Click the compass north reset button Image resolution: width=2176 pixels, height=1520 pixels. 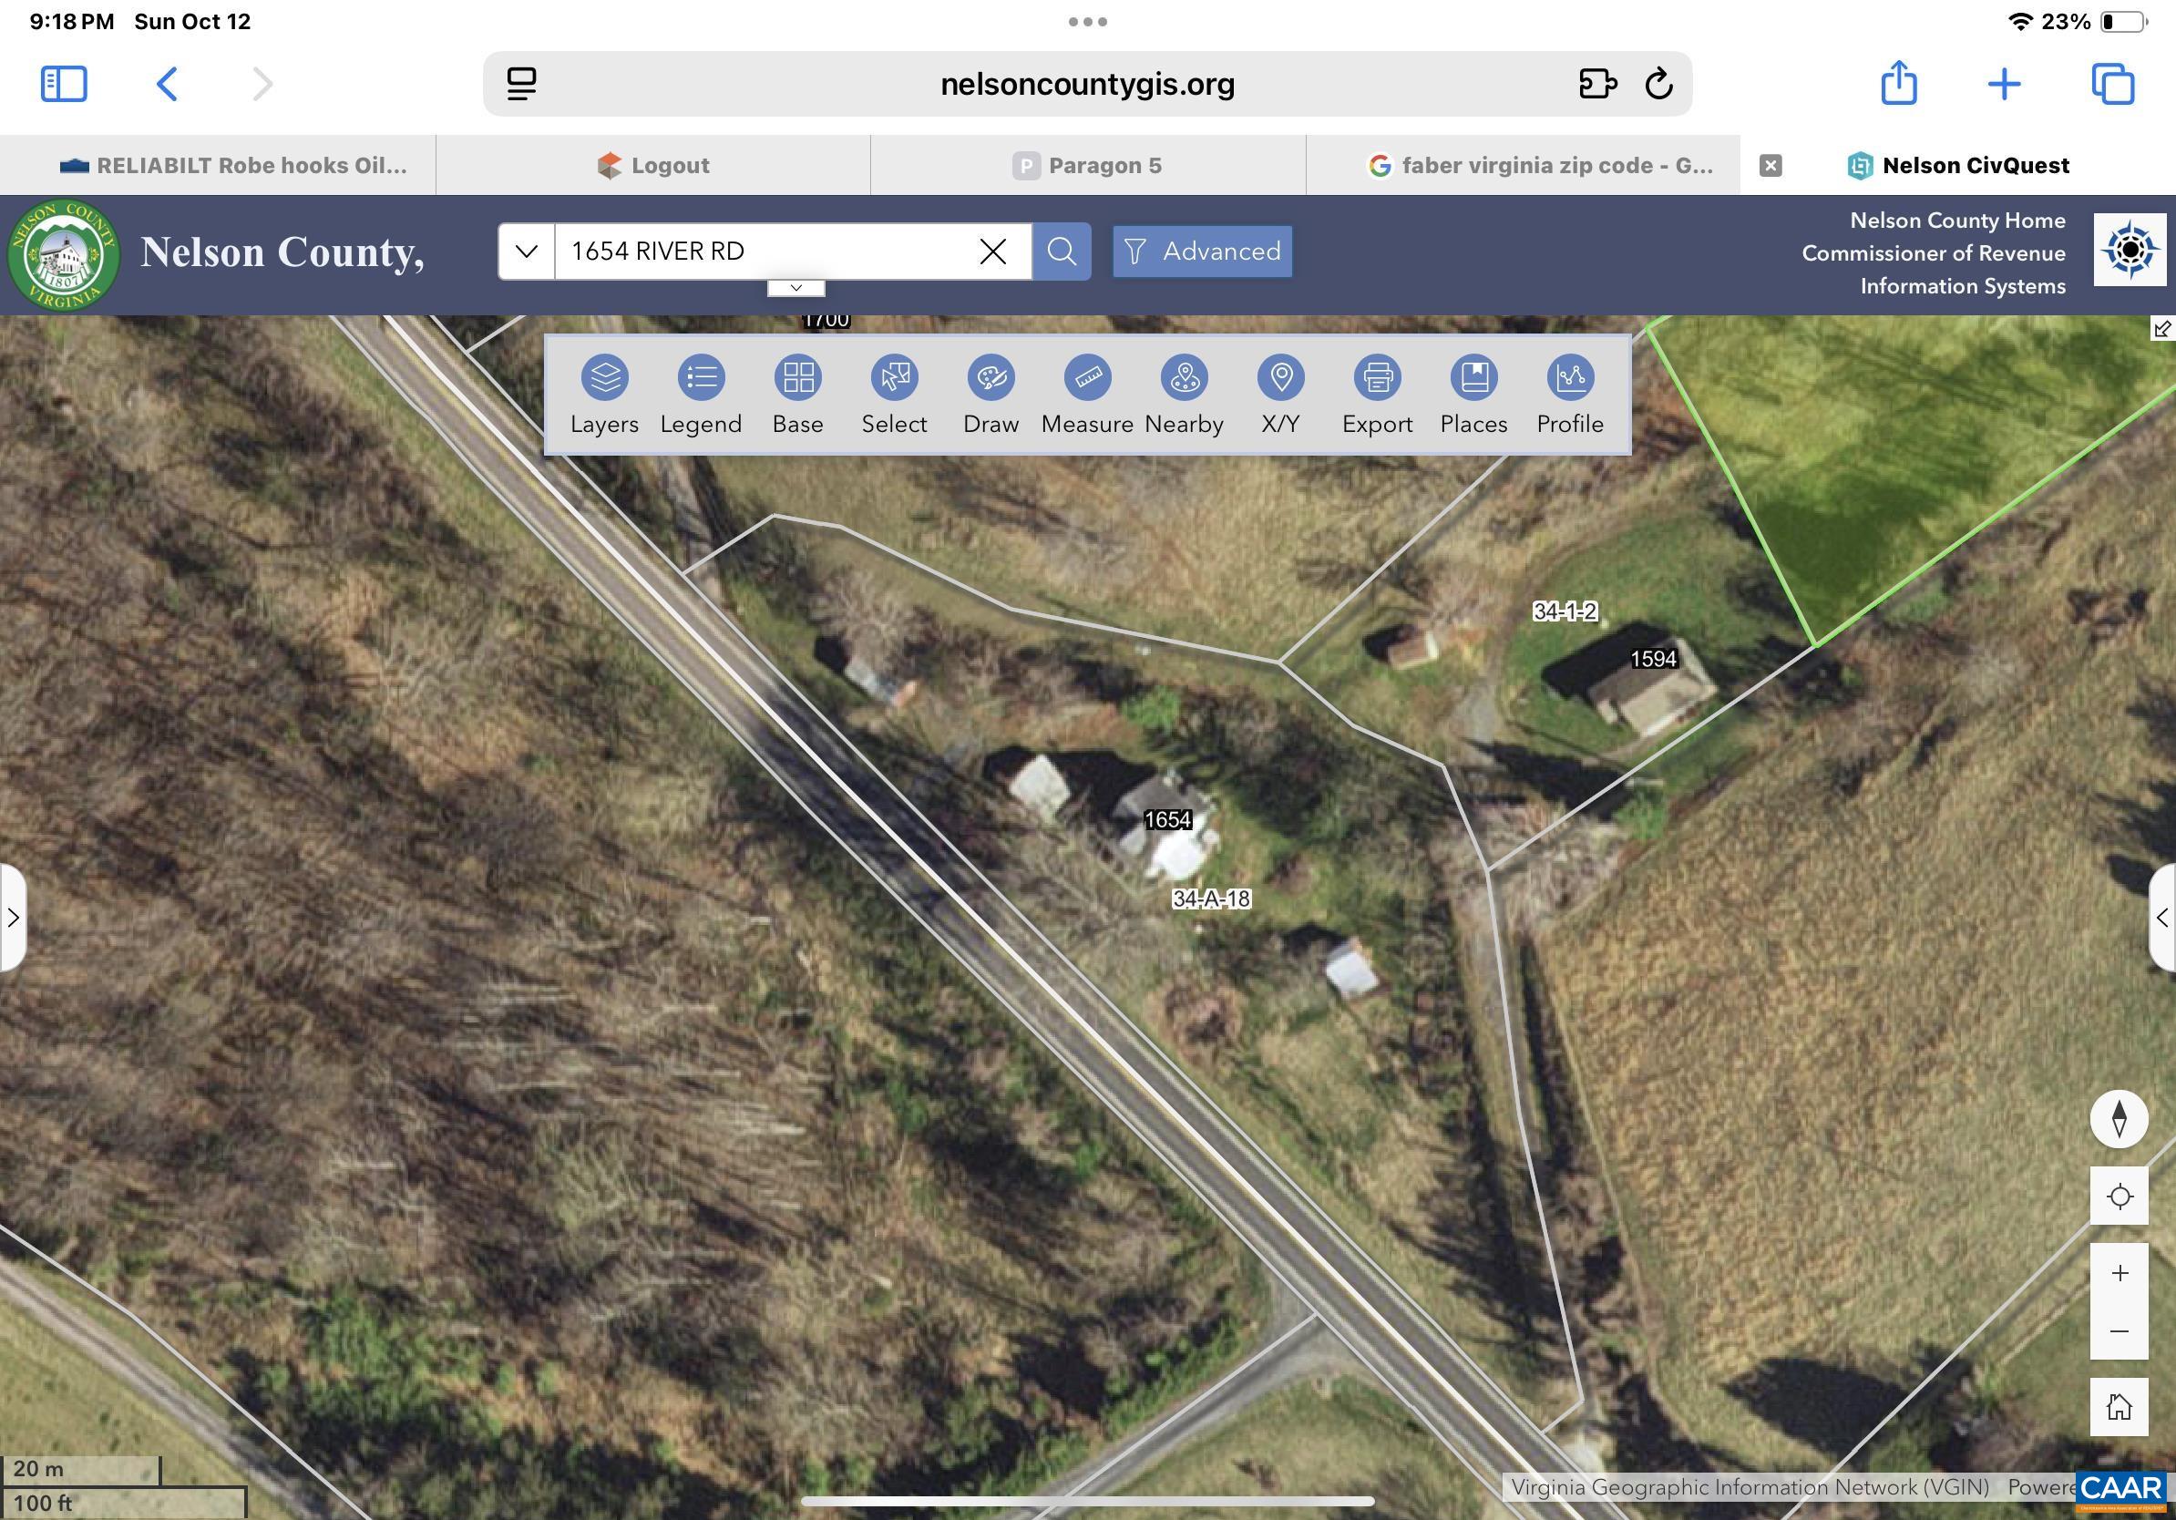(x=2120, y=1119)
